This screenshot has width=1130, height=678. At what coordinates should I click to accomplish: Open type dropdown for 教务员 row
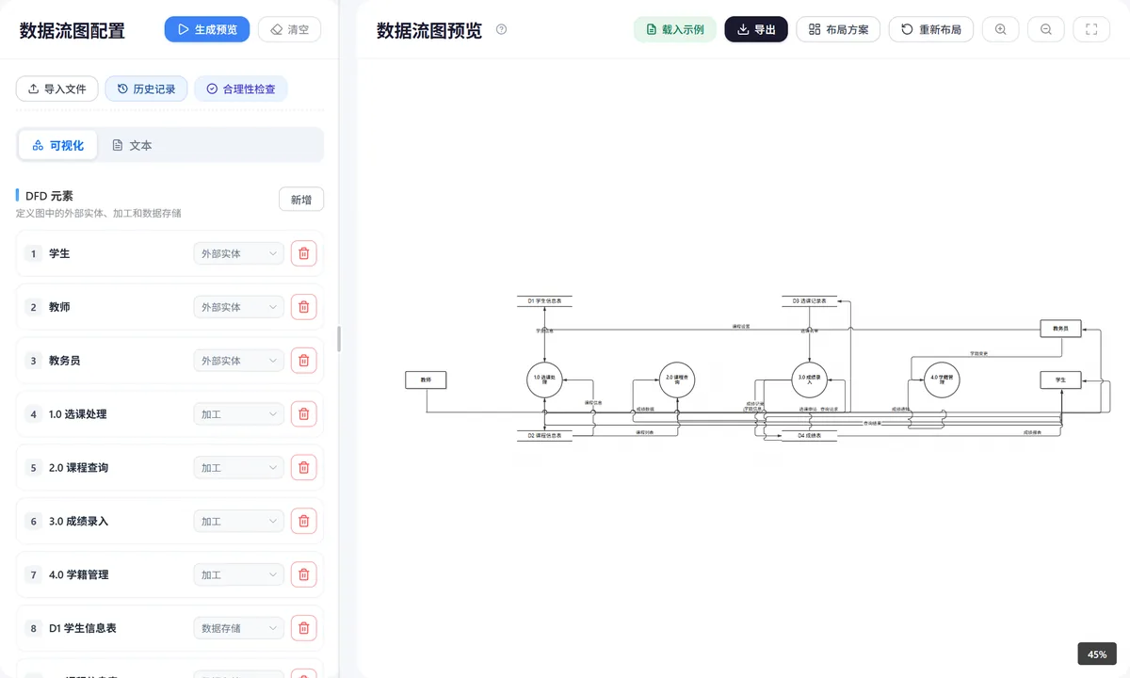(x=238, y=361)
